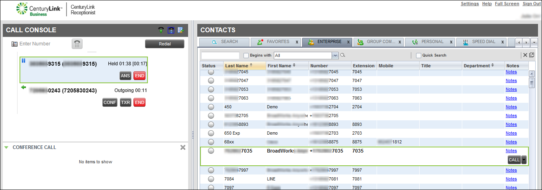The image size is (542, 190).
Task: Click the search magnifier next to All dropdown
Action: pos(342,55)
